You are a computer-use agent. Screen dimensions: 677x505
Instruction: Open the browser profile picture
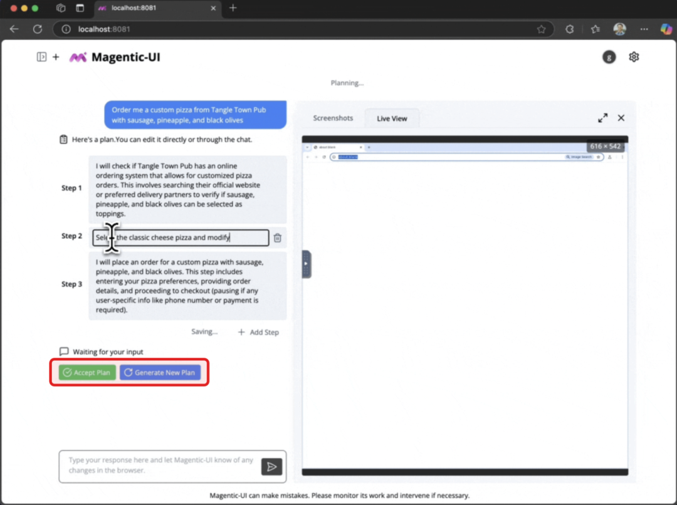tap(619, 29)
